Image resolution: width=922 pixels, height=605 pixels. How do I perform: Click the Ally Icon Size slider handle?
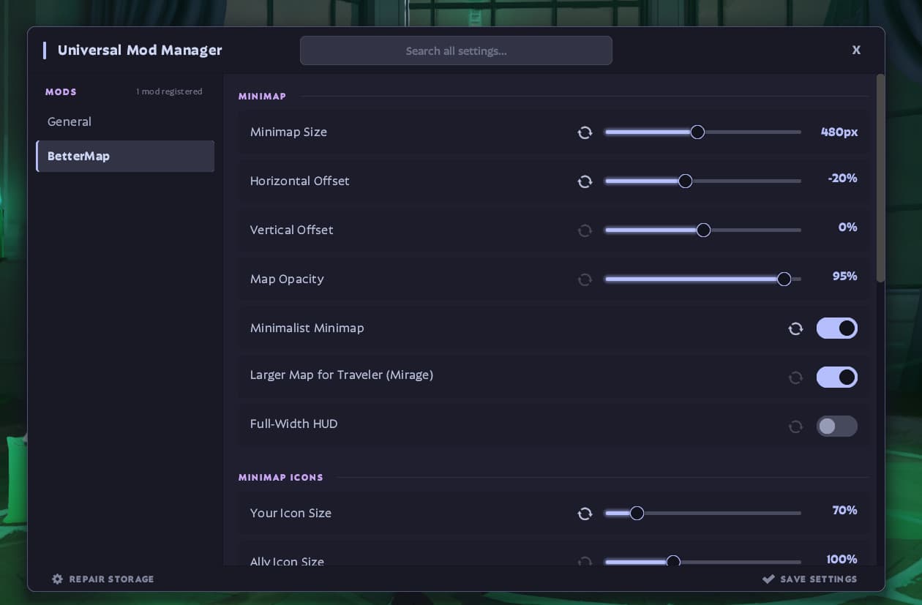673,562
